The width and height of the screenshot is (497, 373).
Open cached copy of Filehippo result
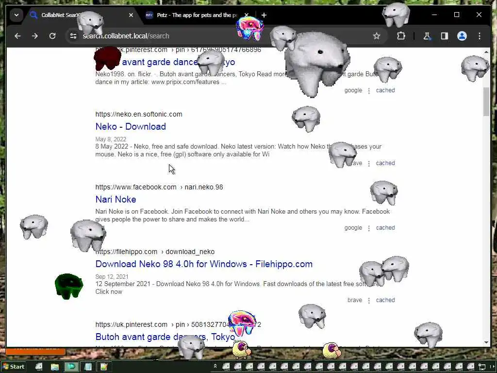tap(385, 300)
